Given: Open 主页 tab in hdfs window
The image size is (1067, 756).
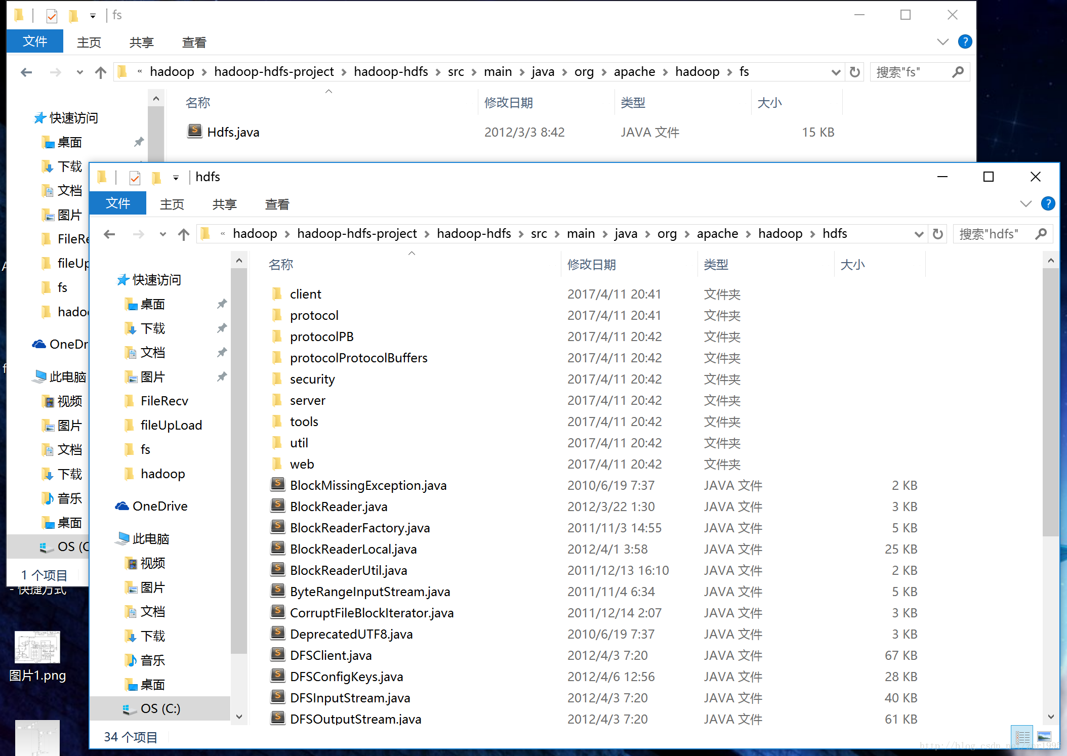Looking at the screenshot, I should pos(172,204).
